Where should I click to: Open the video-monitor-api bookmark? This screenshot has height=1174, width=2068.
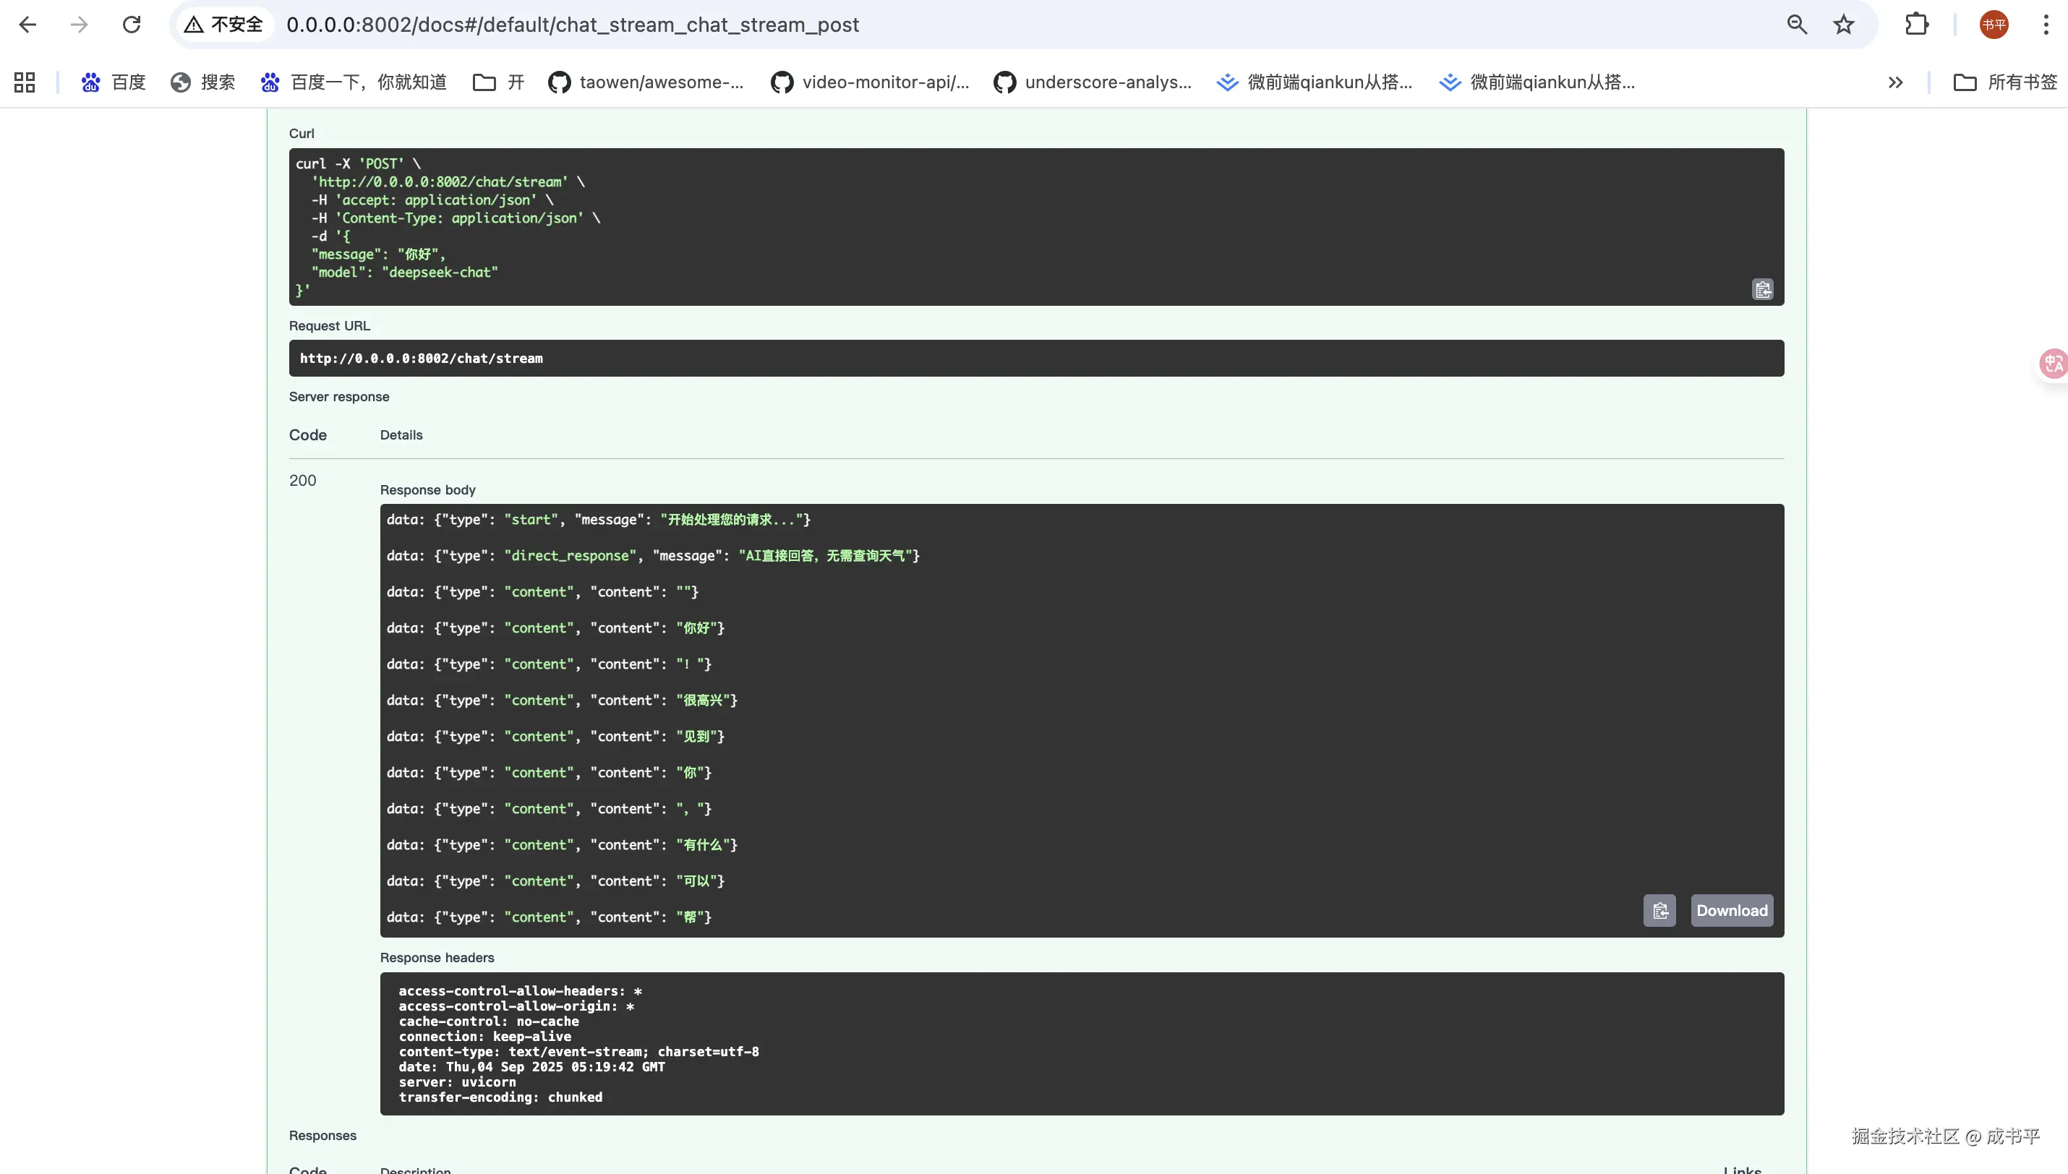[x=869, y=82]
